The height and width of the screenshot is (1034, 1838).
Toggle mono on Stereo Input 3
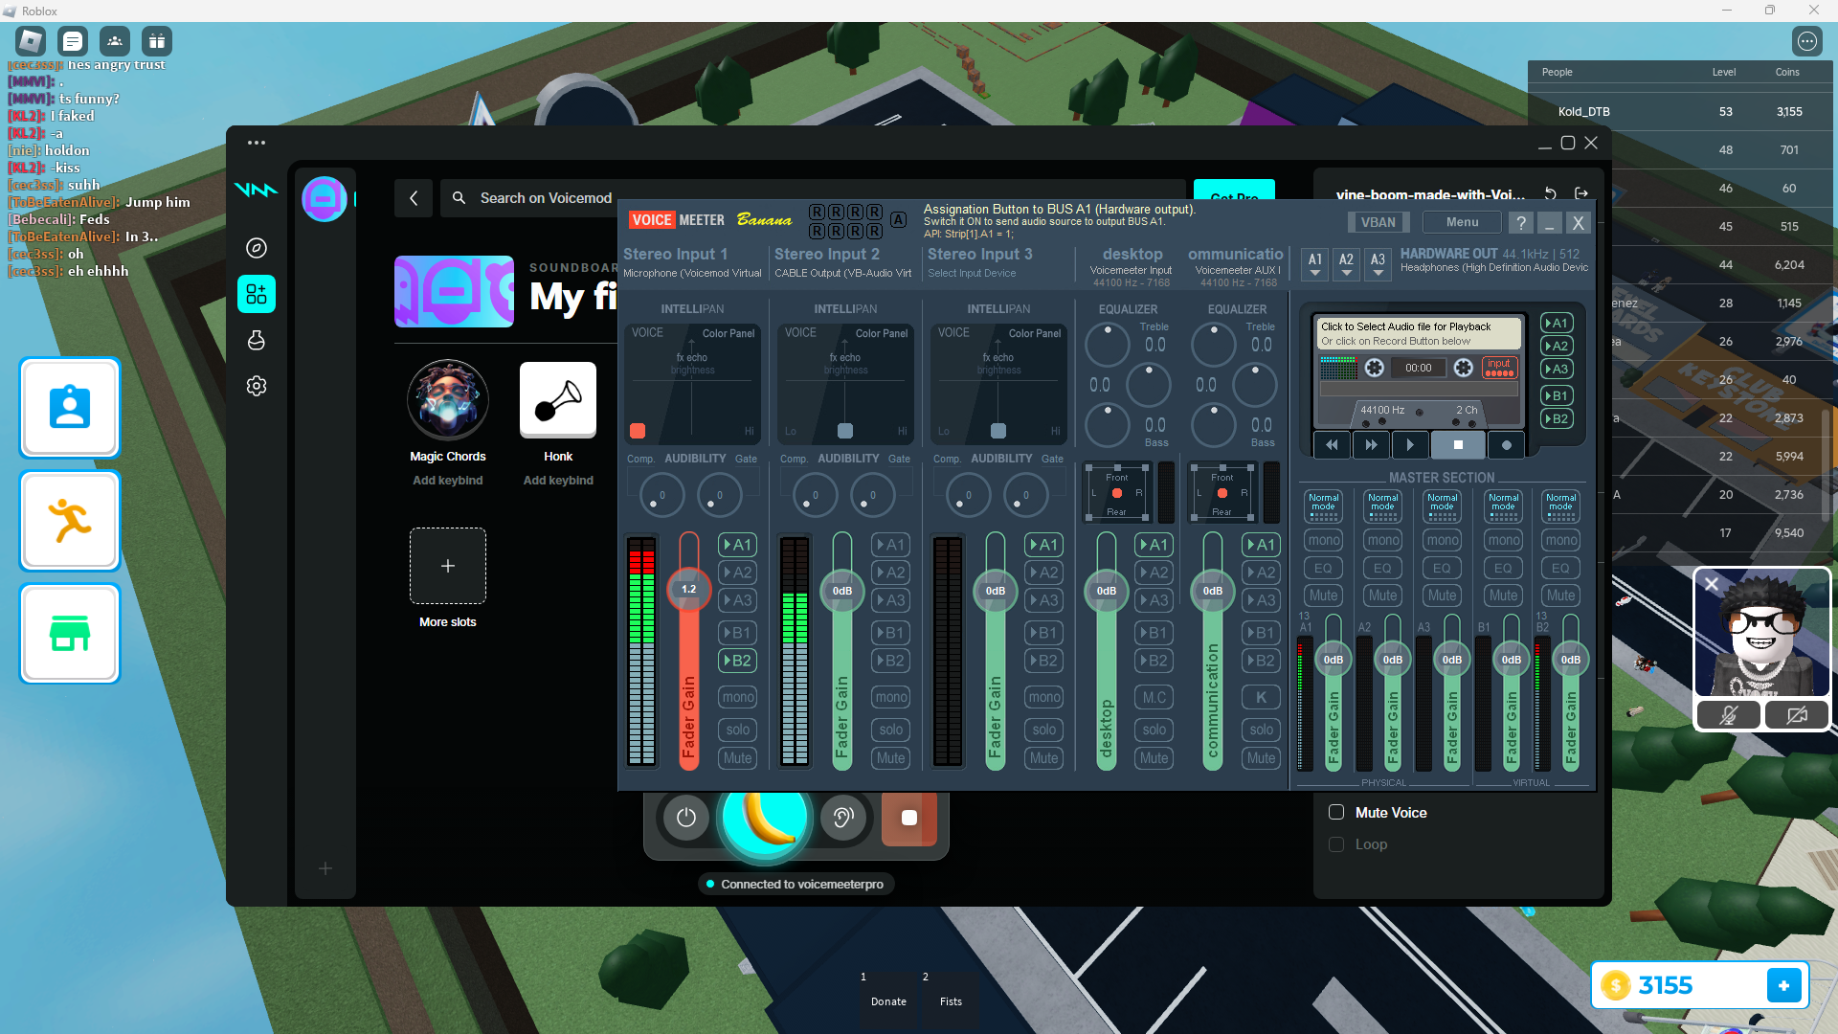tap(1044, 698)
